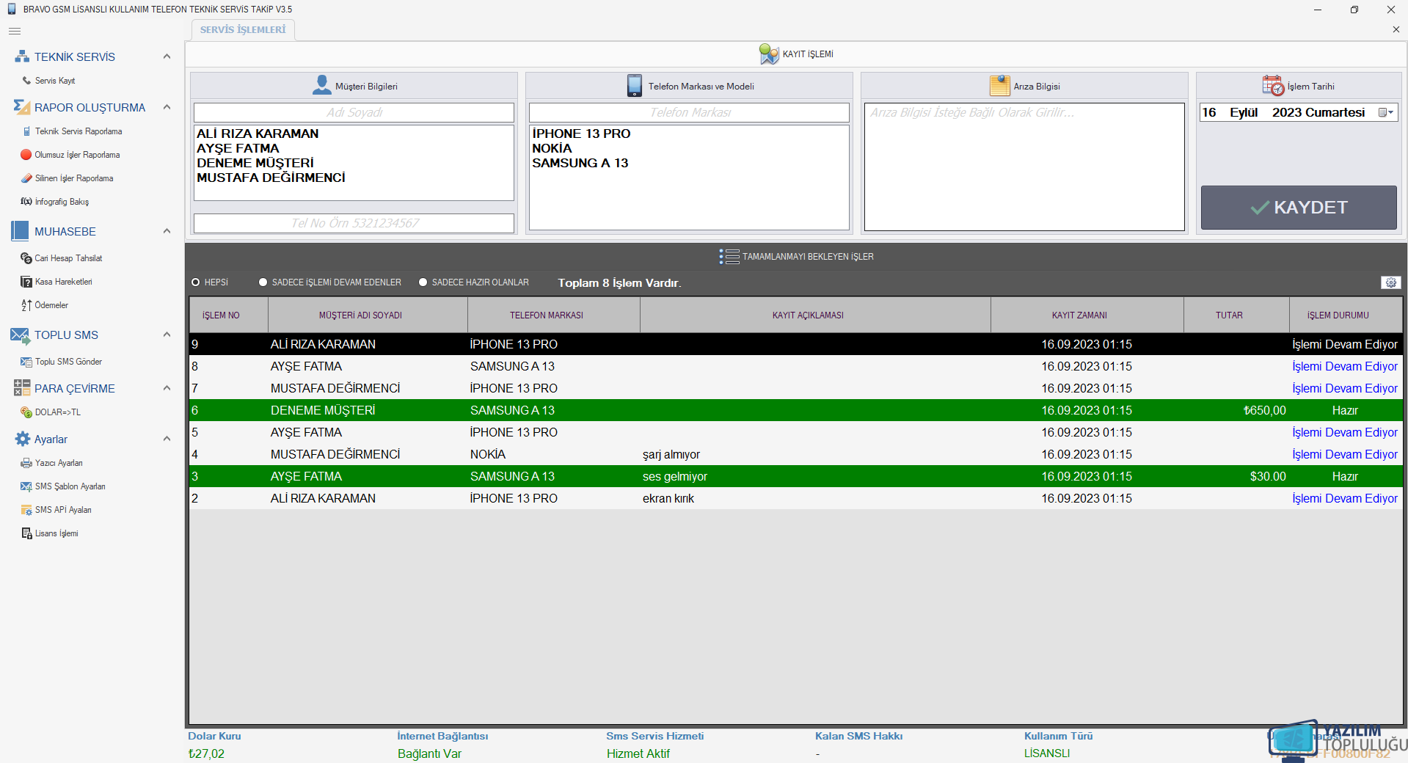
Task: Click inside Arıza Bilgisi text area
Action: (x=1024, y=167)
